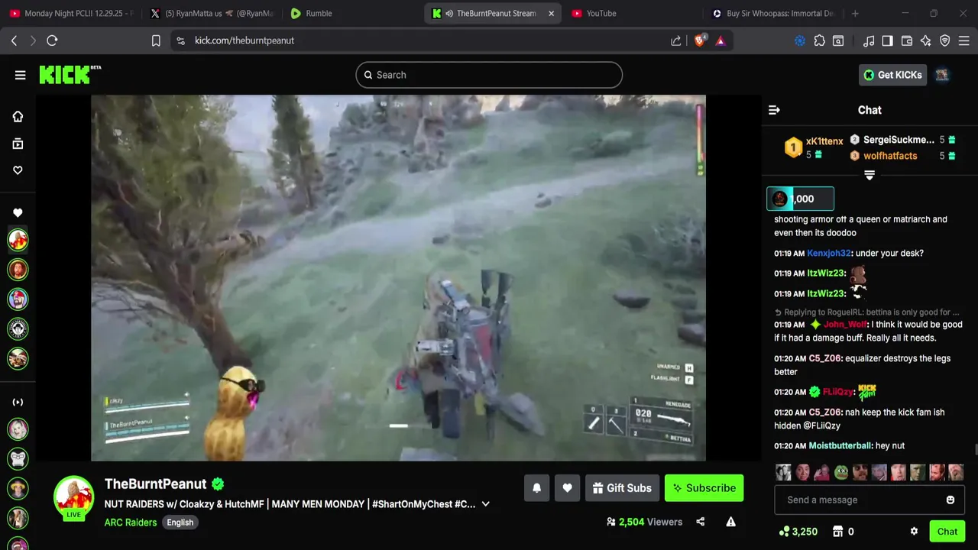Click the Brave Shields icon in the address bar
This screenshot has width=978, height=550.
pos(700,40)
